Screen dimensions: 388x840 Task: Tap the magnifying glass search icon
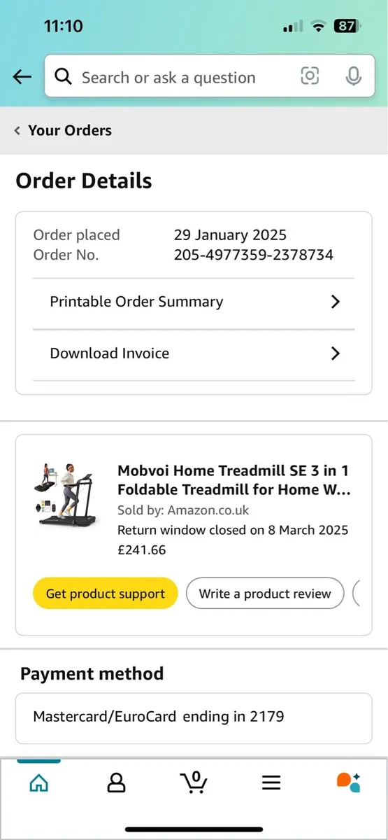tap(64, 77)
